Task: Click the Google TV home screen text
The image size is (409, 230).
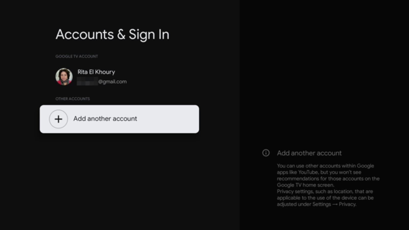Action: 305,185
